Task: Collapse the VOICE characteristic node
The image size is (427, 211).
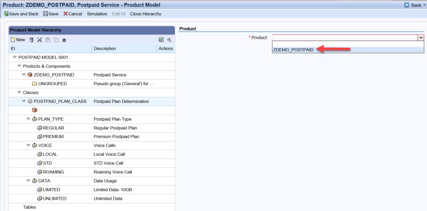Action: (x=28, y=146)
